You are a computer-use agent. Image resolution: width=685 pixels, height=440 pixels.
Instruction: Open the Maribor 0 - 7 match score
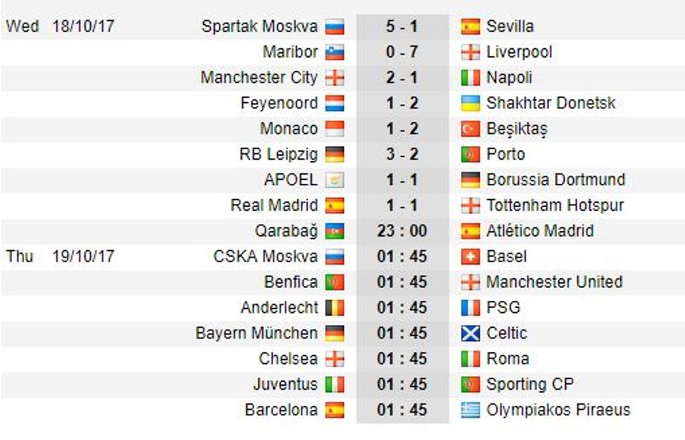[402, 52]
